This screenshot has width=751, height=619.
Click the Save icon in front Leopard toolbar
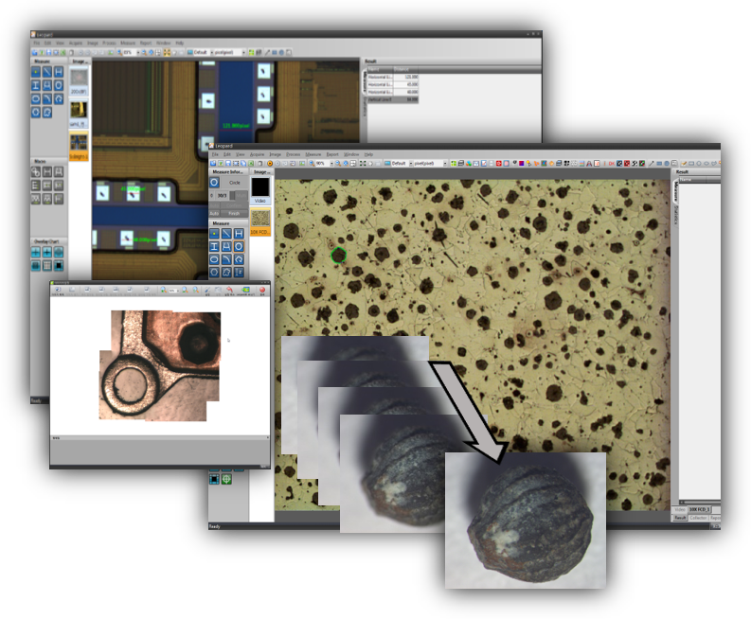228,163
